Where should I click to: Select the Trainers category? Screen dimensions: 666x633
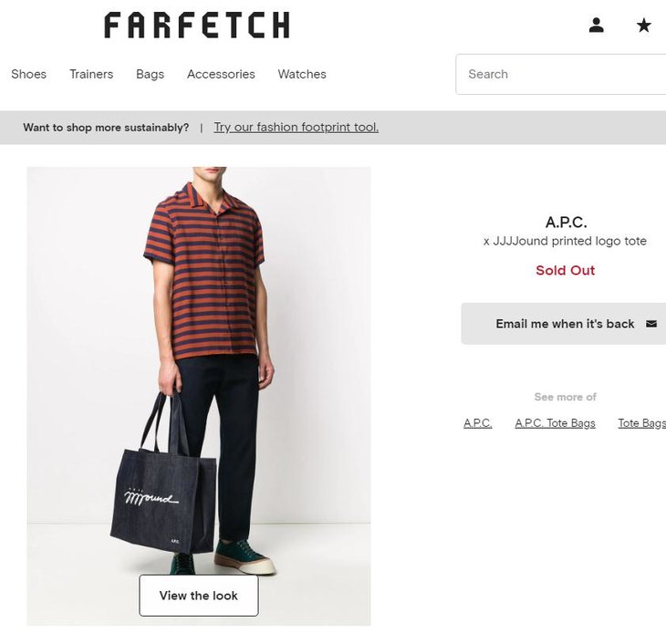(x=91, y=74)
